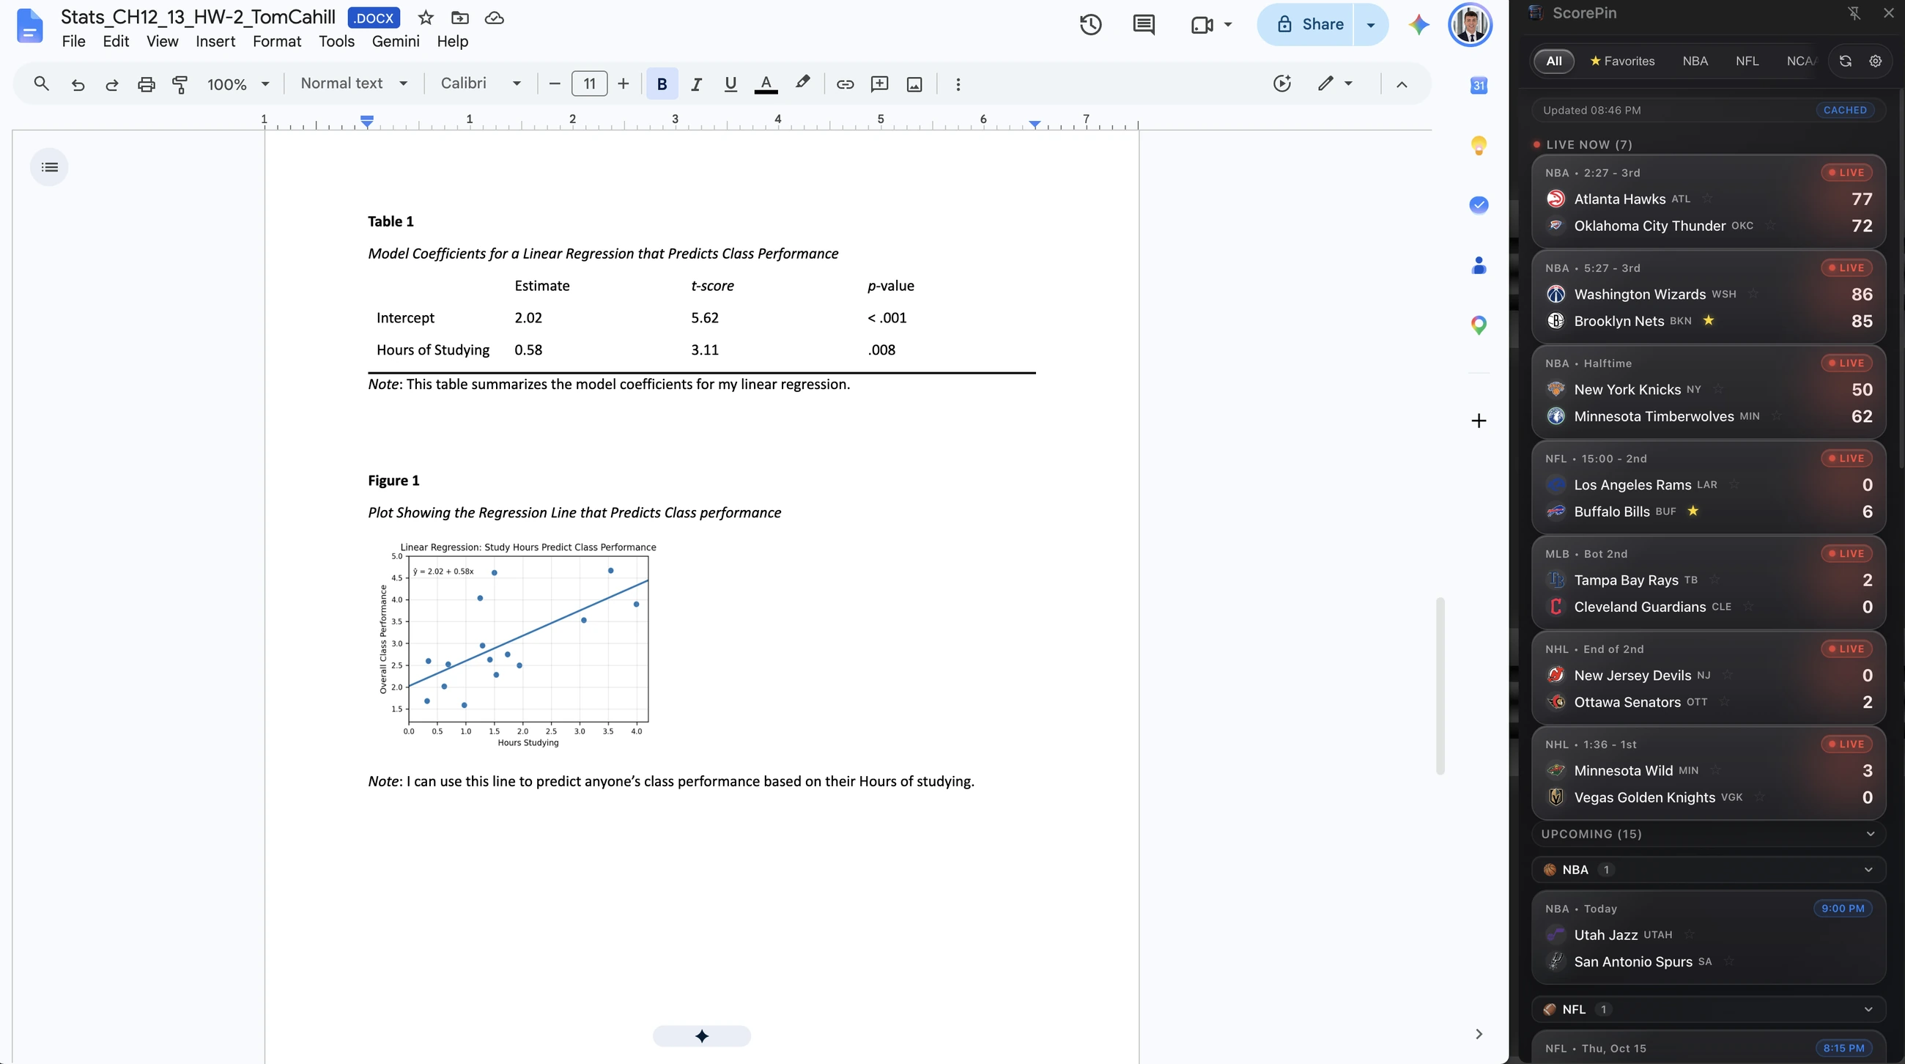Open the Insert menu
Viewport: 1905px width, 1064px height.
click(x=215, y=42)
